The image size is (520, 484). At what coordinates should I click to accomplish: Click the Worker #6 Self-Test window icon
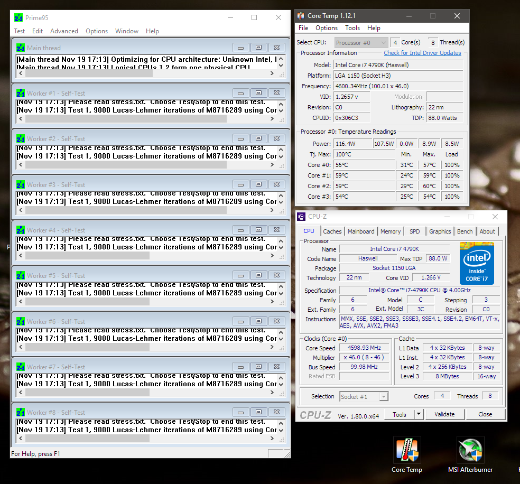click(x=21, y=322)
